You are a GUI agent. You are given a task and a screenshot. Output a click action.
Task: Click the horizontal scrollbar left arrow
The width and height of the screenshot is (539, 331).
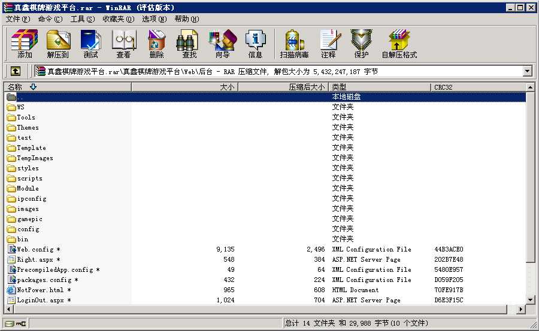8,309
